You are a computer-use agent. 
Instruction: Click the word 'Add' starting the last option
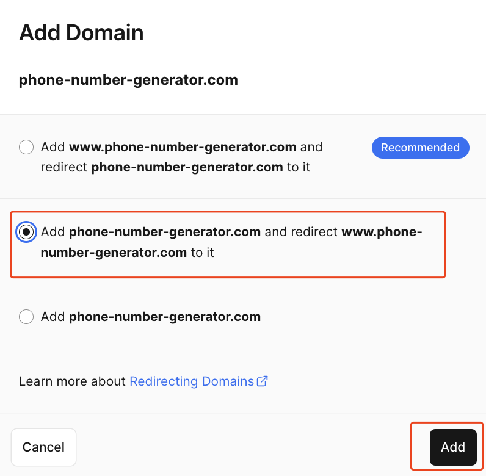coord(53,317)
